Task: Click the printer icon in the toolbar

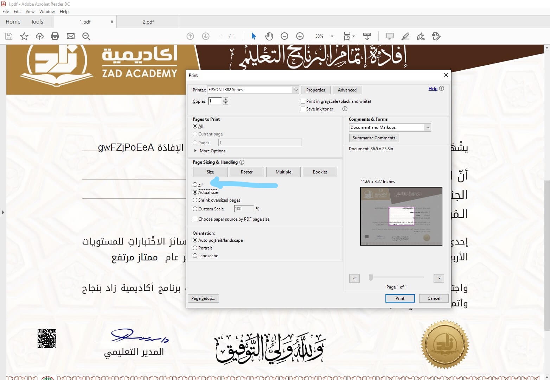Action: (55, 36)
